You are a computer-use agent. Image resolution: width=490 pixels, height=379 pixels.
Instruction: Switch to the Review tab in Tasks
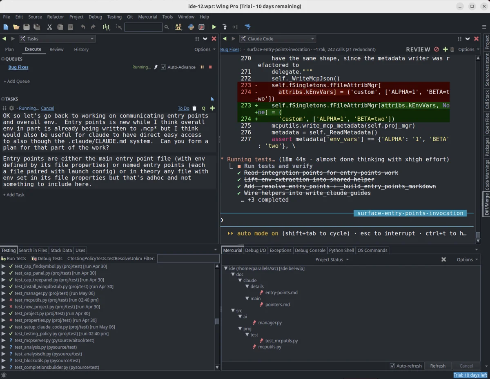click(x=56, y=49)
